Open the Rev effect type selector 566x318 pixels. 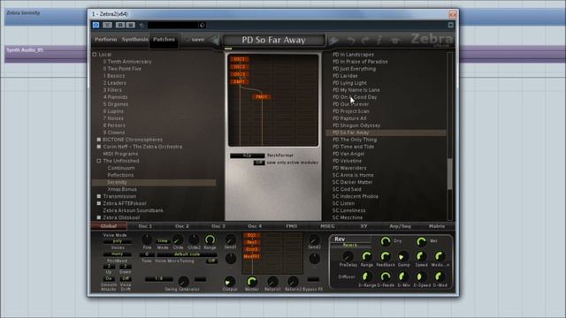click(x=350, y=246)
